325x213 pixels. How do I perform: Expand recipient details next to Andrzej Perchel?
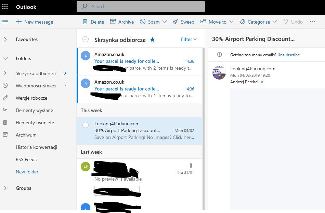click(x=262, y=82)
